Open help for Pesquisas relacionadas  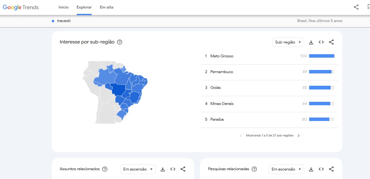point(254,169)
